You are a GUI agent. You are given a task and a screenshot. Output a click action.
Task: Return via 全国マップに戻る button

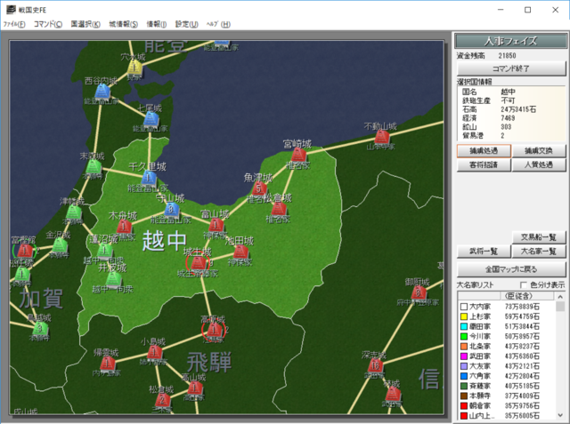click(x=511, y=269)
